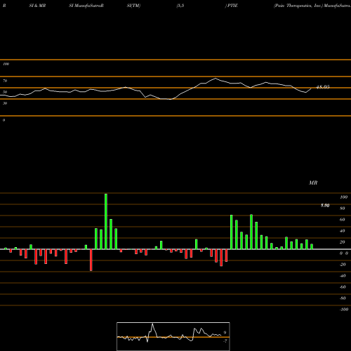The image size is (351, 351).
Task: Click the longest red bar in MR histogram
Action: [x=91, y=260]
